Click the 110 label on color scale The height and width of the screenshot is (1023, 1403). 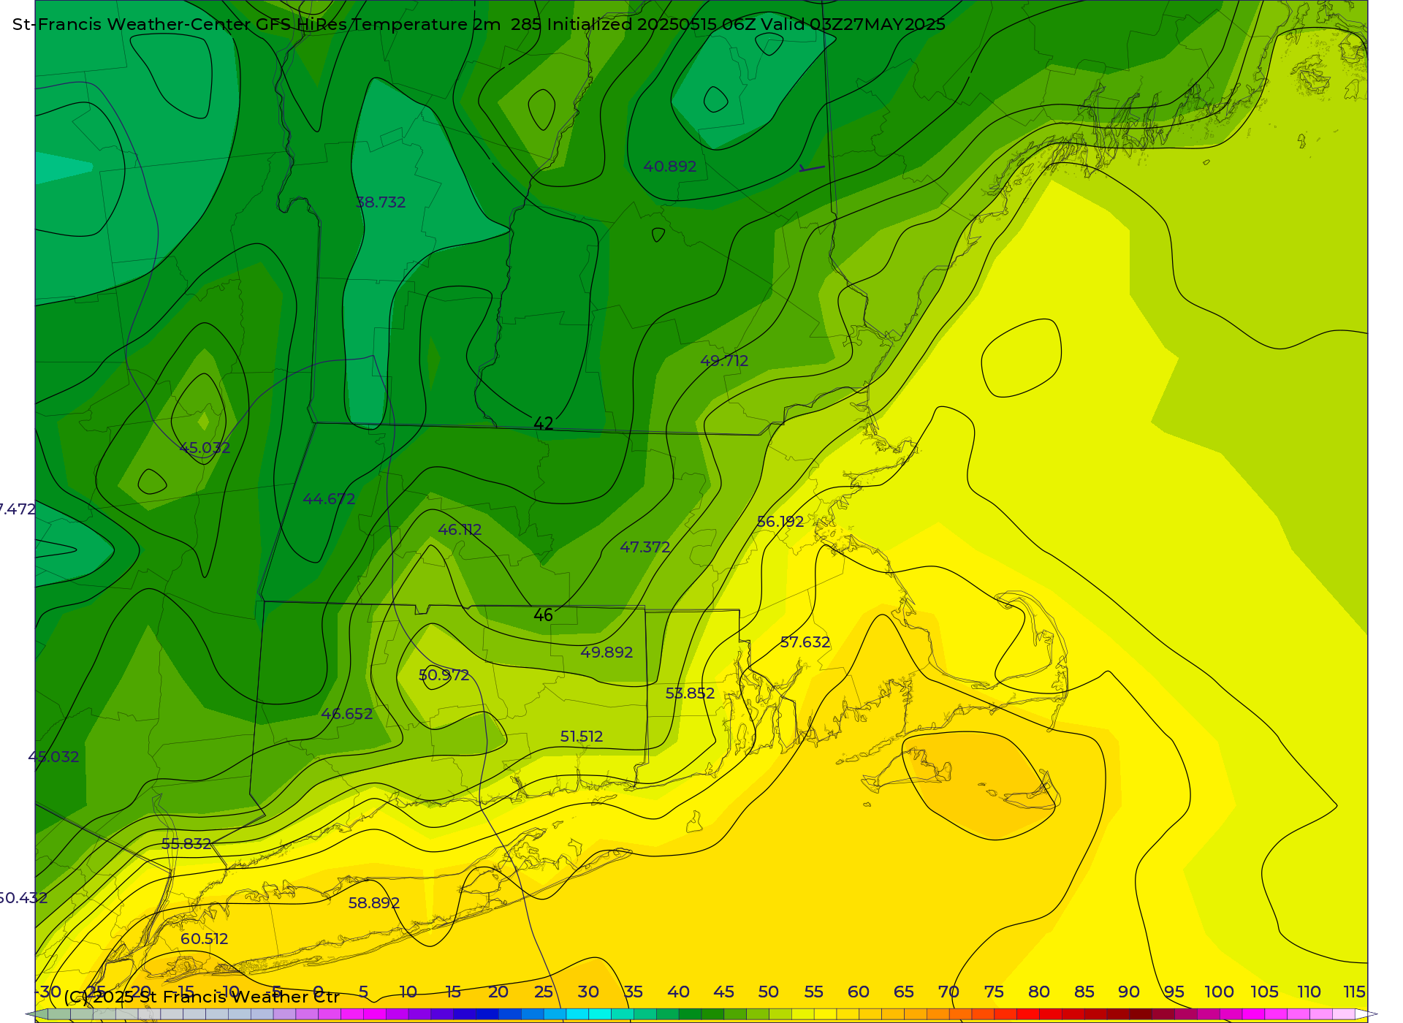point(1309,992)
